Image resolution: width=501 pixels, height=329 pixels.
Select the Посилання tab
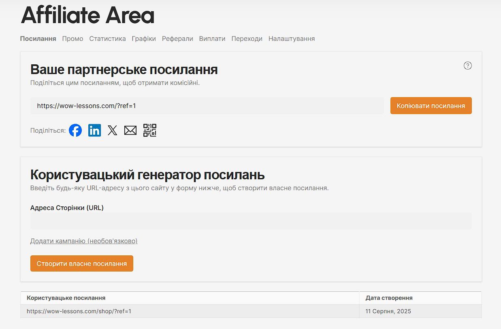coord(38,39)
